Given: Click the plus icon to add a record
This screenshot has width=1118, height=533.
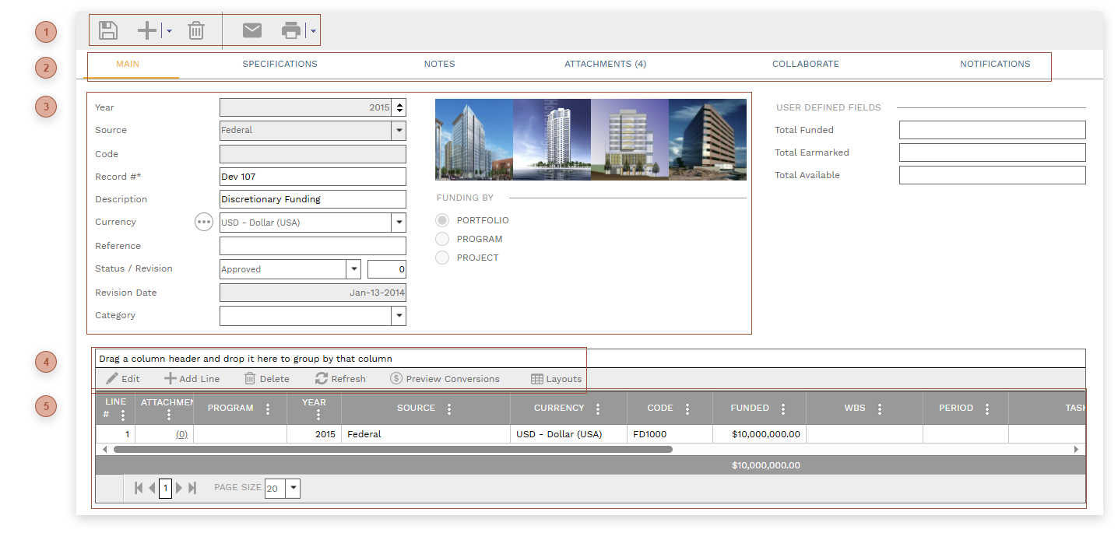Looking at the screenshot, I should point(147,30).
